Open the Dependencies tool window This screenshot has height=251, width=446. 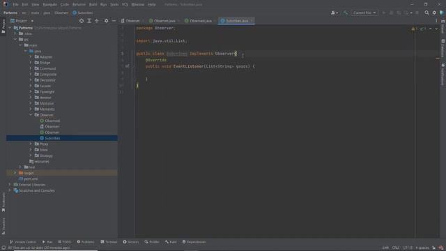point(194,242)
